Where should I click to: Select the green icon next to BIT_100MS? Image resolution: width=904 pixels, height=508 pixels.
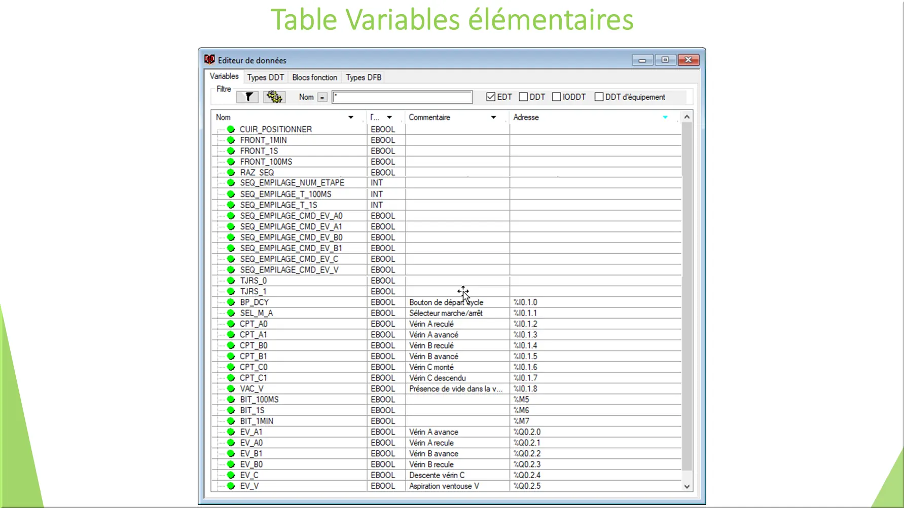coord(231,399)
